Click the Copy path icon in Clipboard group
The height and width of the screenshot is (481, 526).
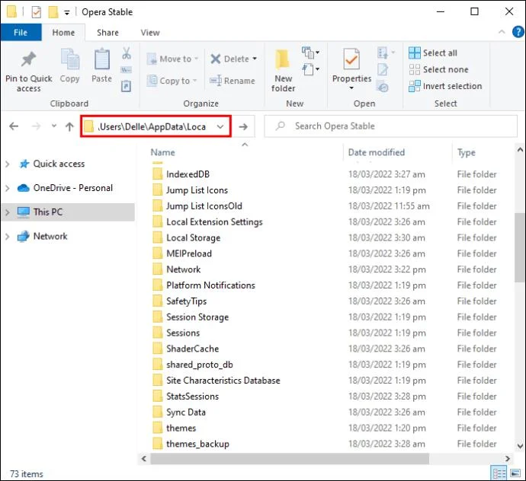127,70
